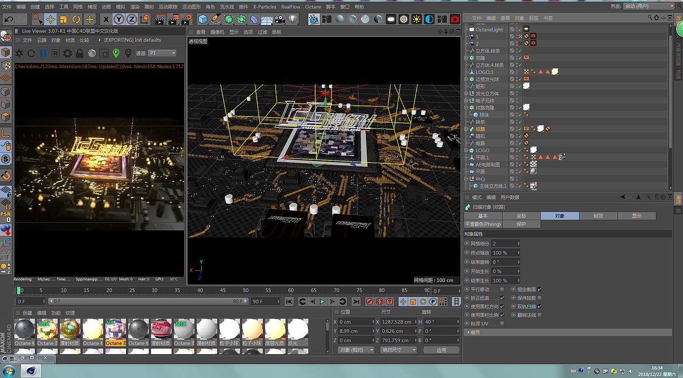
Task: Open the X-Particles menu
Action: (x=265, y=7)
